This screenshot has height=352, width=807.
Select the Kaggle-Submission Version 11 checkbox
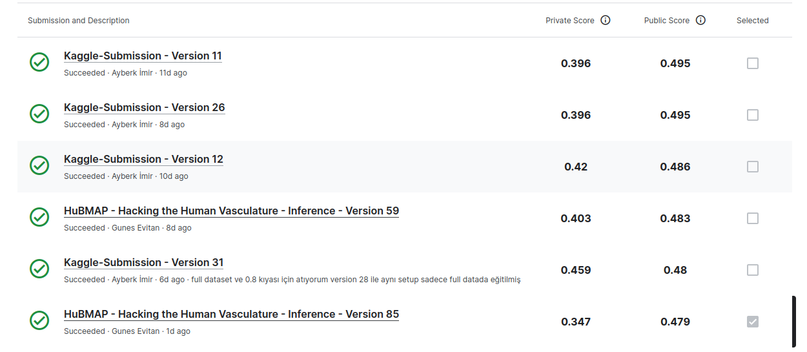(x=753, y=63)
